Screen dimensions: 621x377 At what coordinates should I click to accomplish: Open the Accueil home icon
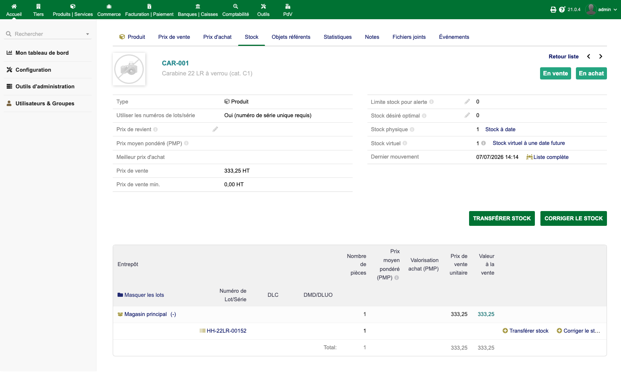coord(14,6)
